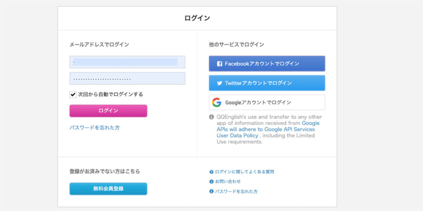The image size is (423, 211).
Task: Click the question mark icon beside ログインに関してよくある質問
Action: [x=211, y=172]
